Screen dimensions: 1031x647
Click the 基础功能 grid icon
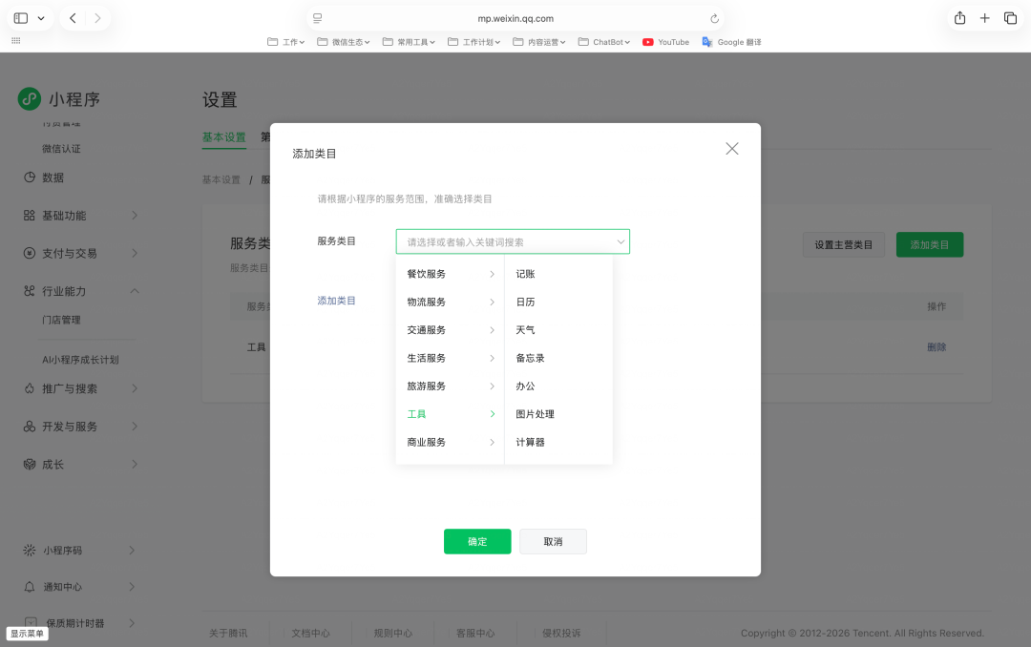tap(29, 215)
